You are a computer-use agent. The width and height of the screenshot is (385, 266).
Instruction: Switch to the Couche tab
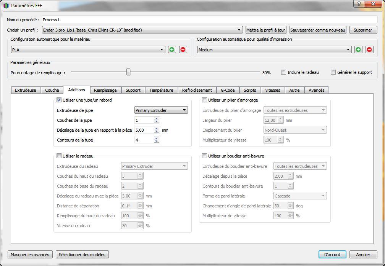[x=52, y=90]
